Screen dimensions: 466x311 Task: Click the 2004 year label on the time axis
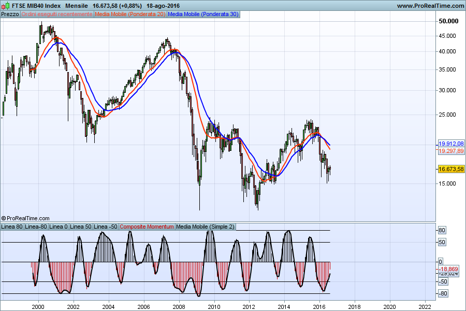pos(108,307)
